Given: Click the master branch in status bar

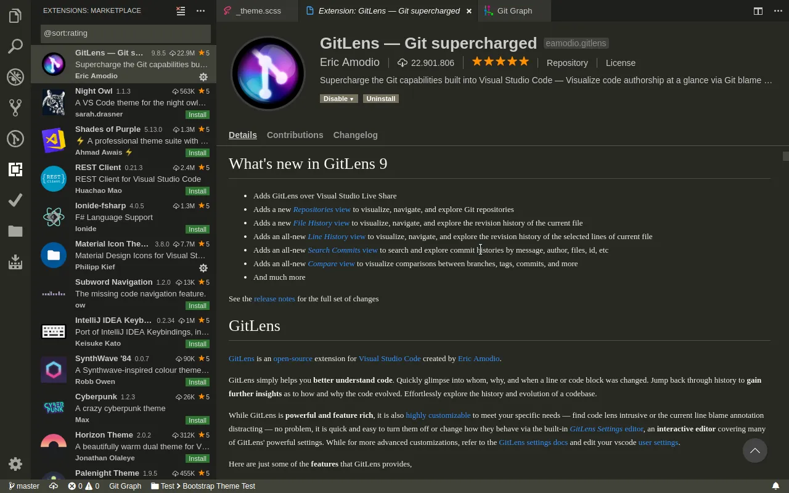Looking at the screenshot, I should pyautogui.click(x=24, y=486).
